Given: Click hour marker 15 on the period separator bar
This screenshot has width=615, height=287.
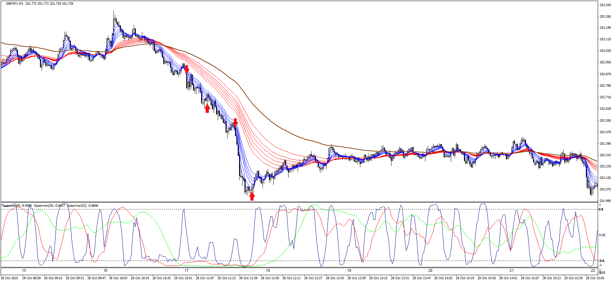Looking at the screenshot, I should (x=24, y=270).
